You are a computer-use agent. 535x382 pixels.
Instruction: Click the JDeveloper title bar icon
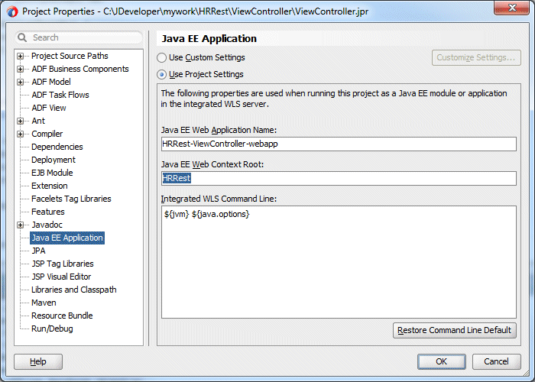12,11
